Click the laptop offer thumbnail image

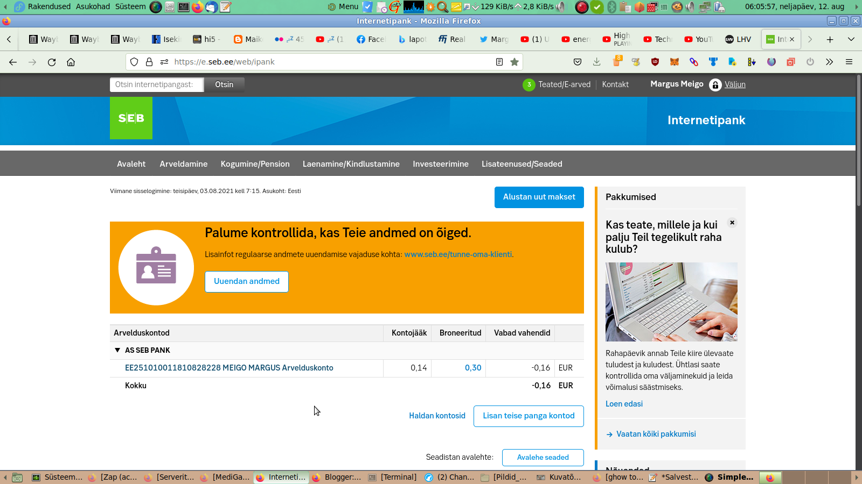[x=671, y=302]
